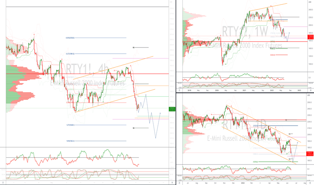Click the USD currency label of the 4h chart
Viewport: 314px width, 185px height.
pos(171,2)
